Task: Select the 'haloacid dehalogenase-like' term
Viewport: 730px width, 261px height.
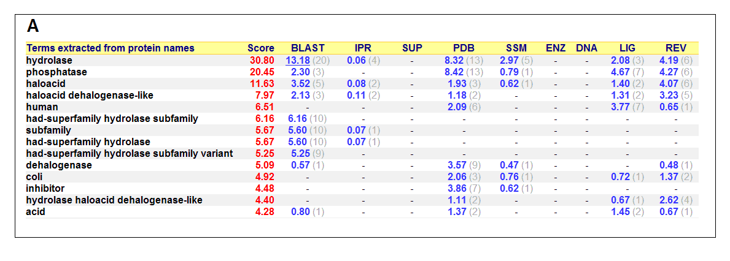Action: tap(90, 95)
